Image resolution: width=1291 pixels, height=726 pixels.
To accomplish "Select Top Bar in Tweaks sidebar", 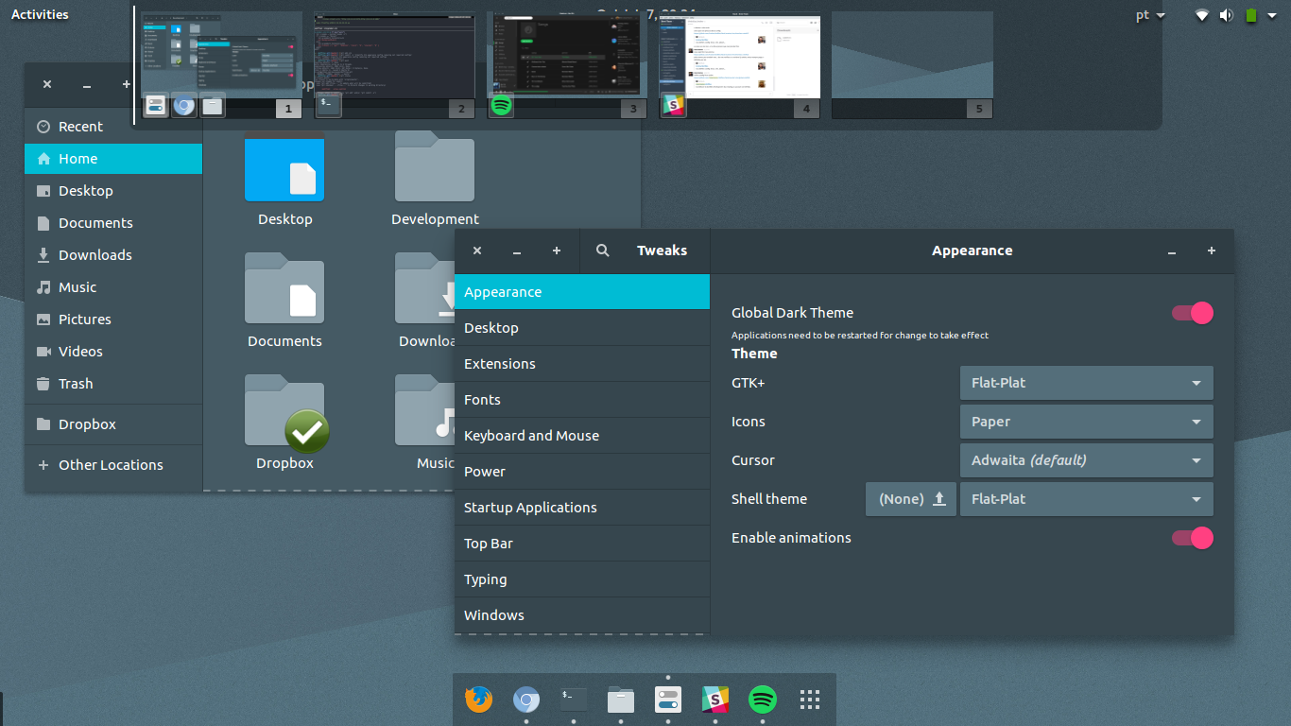I will click(x=582, y=544).
